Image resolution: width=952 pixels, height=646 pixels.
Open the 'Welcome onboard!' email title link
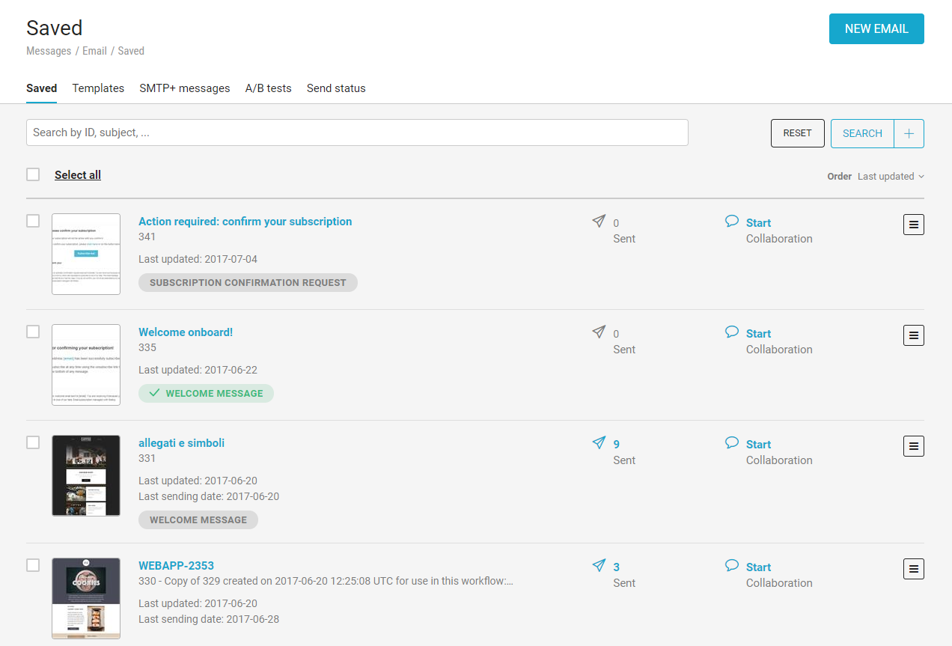186,332
